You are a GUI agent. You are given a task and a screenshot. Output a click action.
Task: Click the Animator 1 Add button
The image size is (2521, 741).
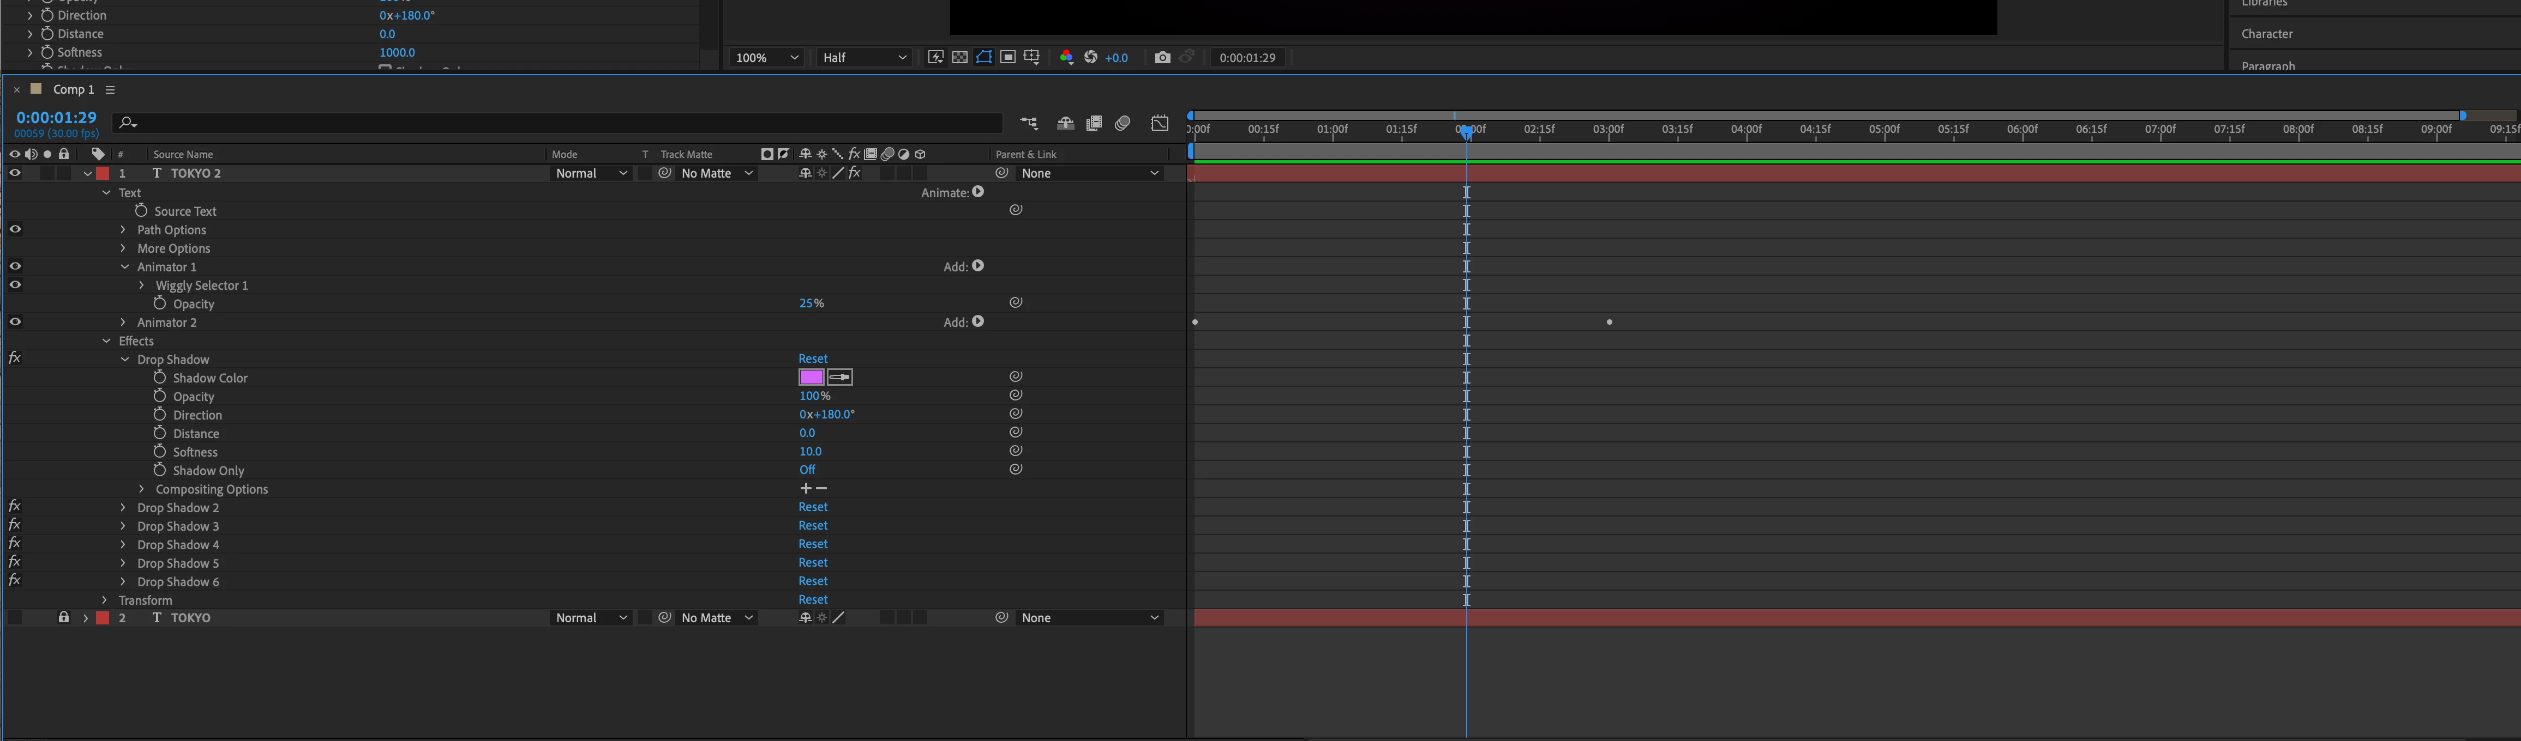tap(977, 266)
